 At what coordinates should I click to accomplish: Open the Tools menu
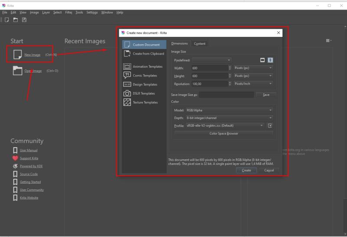pos(79,13)
